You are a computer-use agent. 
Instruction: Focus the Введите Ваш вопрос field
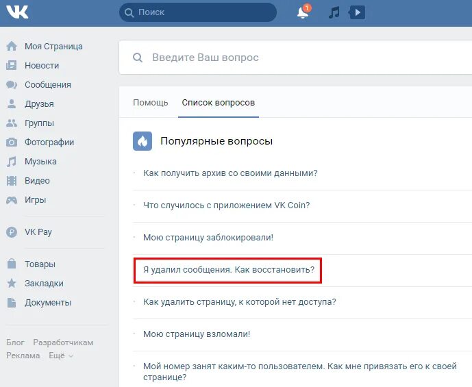296,57
